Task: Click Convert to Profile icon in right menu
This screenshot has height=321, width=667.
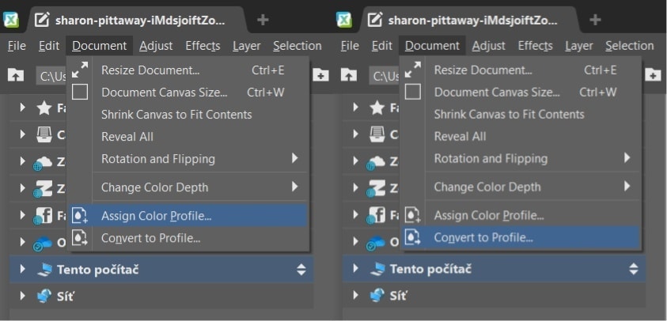Action: 412,237
